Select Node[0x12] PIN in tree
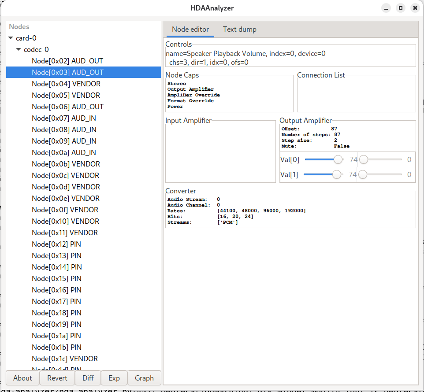Screen dimensions: 424x392 [x=56, y=244]
